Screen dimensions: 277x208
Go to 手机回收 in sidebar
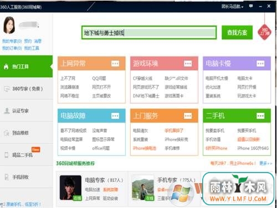(x=26, y=177)
